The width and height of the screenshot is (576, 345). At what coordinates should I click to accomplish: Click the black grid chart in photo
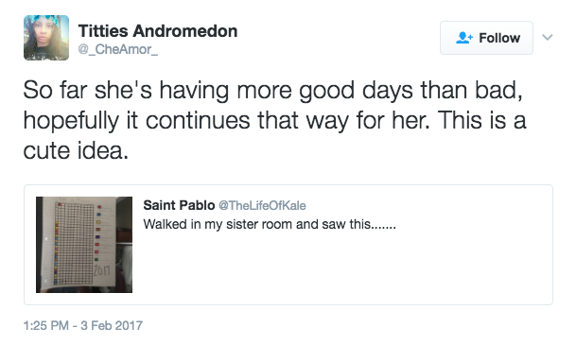[74, 243]
